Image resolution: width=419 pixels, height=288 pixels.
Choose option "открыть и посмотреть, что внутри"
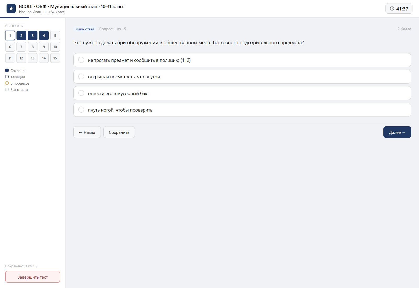[x=242, y=77]
